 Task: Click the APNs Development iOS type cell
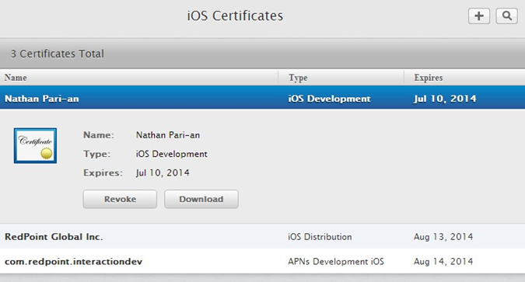click(x=336, y=261)
